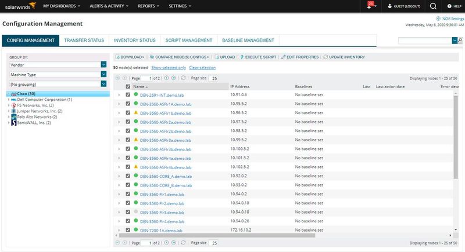The height and width of the screenshot is (252, 465).
Task: Go to previous page in top pager
Action: pyautogui.click(x=125, y=78)
